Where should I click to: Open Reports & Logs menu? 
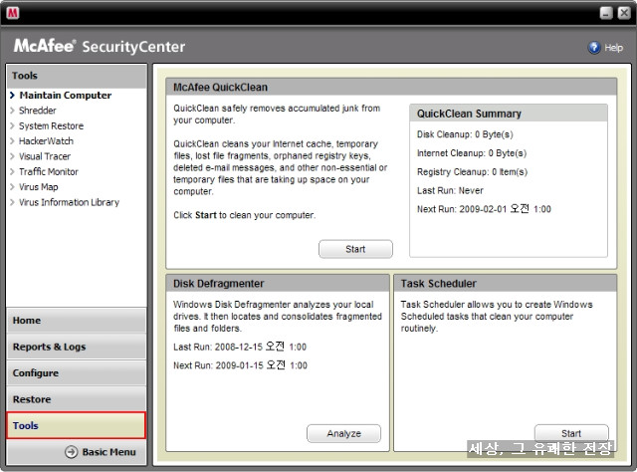pyautogui.click(x=77, y=347)
